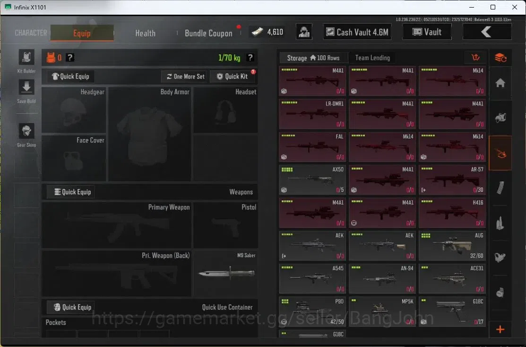Click the M9 Saber knife slot
This screenshot has width=526, height=347.
click(226, 274)
